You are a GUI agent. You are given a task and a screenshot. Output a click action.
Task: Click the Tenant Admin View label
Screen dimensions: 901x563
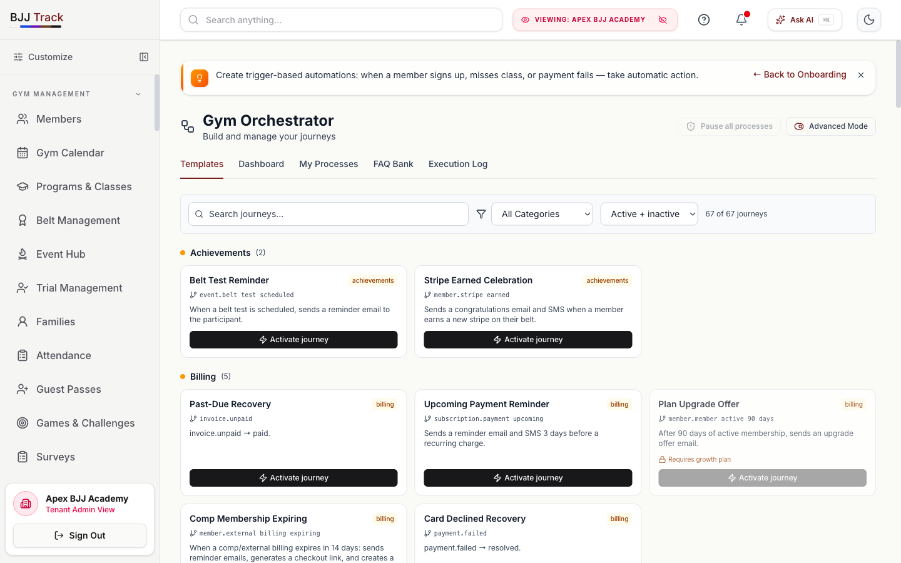coord(80,510)
